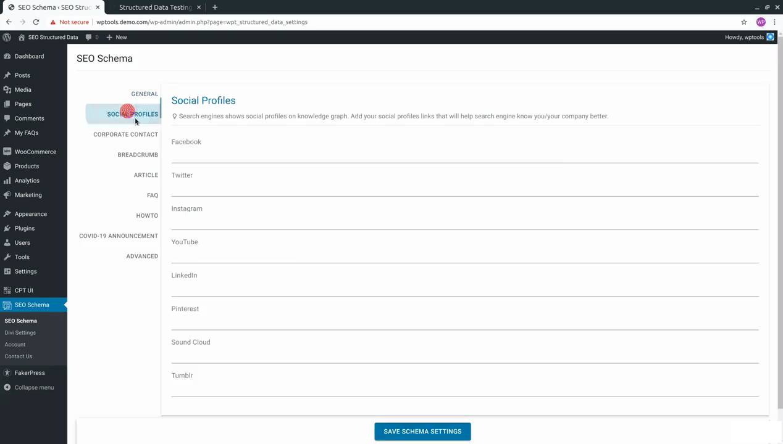
Task: Open the COVID-19 Announcement tab
Action: tap(119, 236)
